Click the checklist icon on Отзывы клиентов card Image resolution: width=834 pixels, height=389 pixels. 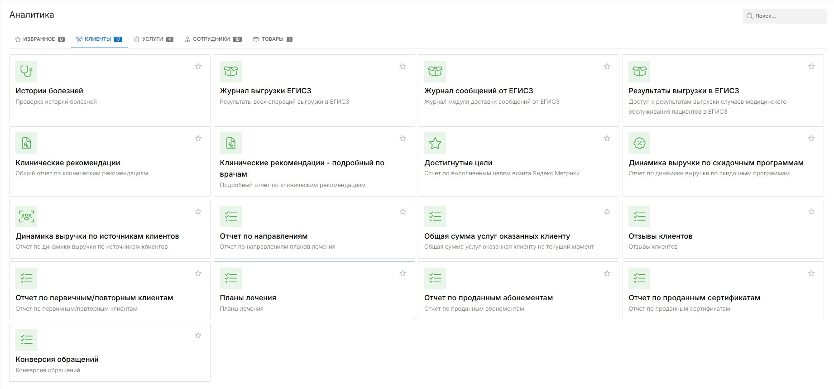click(639, 216)
